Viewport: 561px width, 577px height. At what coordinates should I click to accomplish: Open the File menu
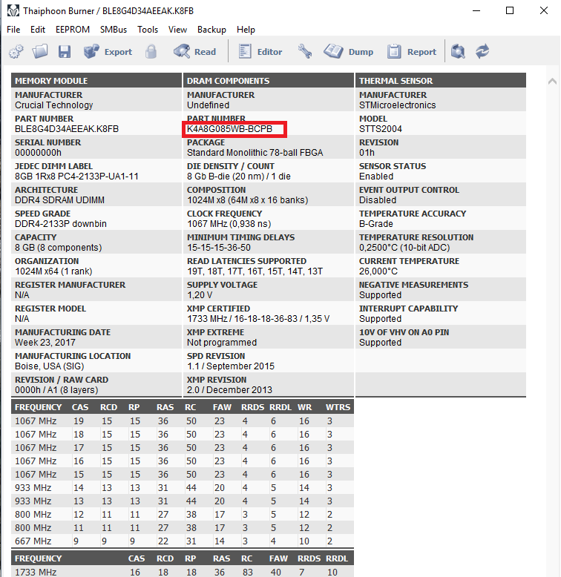[13, 30]
